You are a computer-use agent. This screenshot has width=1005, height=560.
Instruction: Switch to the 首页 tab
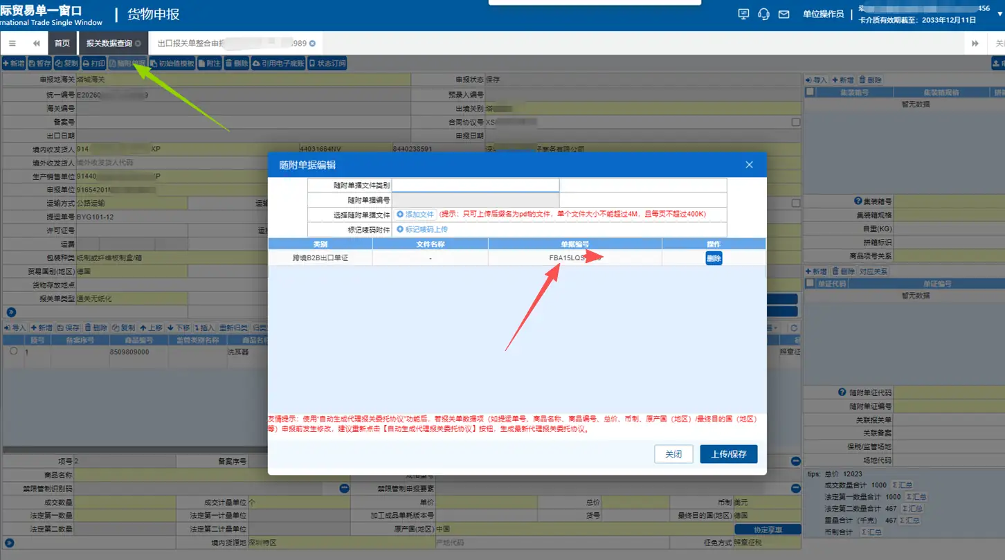coord(62,43)
